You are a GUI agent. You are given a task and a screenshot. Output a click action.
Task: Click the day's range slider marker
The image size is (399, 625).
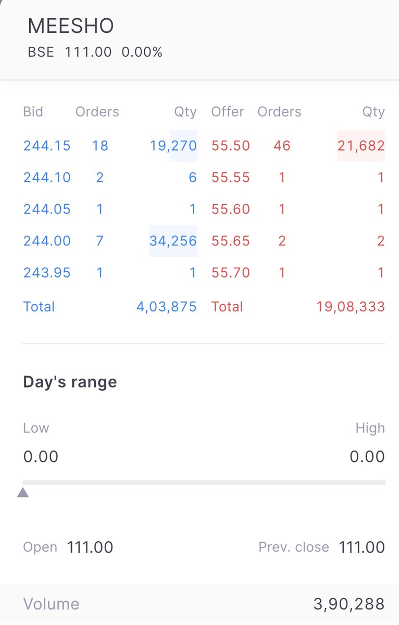tap(23, 492)
